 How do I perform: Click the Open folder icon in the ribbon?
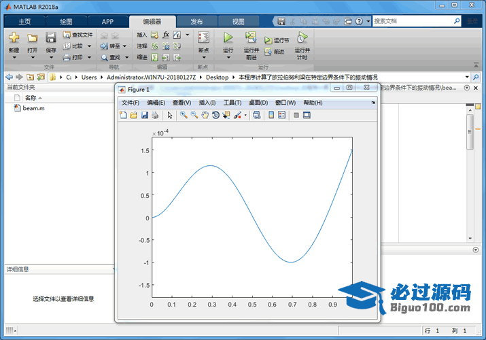tap(32, 38)
